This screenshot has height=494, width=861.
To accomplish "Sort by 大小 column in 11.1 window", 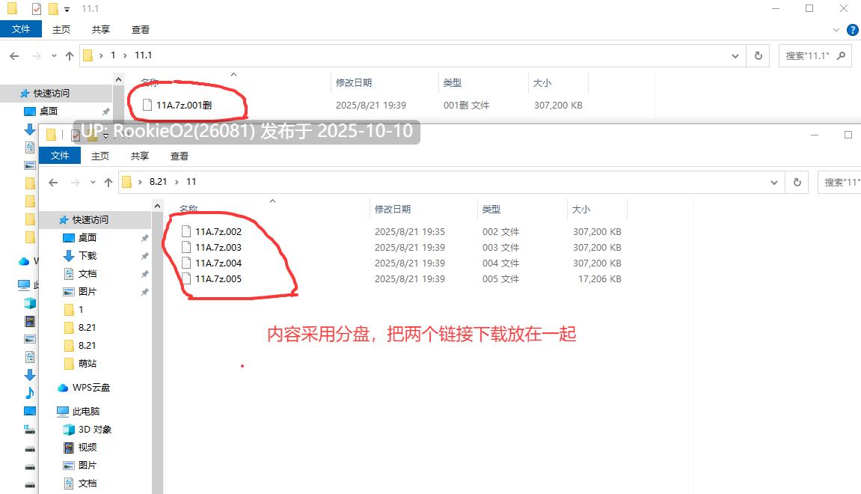I will (x=542, y=82).
